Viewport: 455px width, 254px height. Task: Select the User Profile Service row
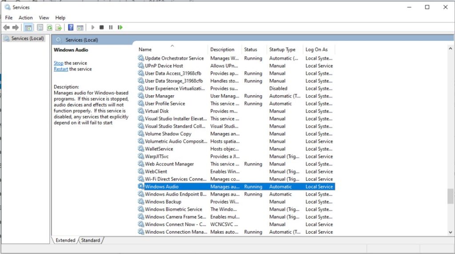[x=236, y=103]
